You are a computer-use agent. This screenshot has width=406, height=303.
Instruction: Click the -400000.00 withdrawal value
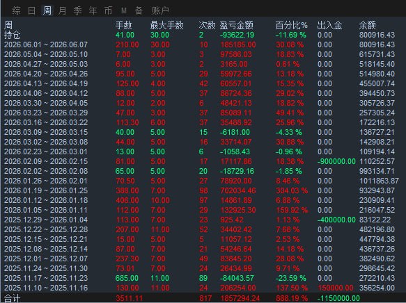(x=336, y=220)
